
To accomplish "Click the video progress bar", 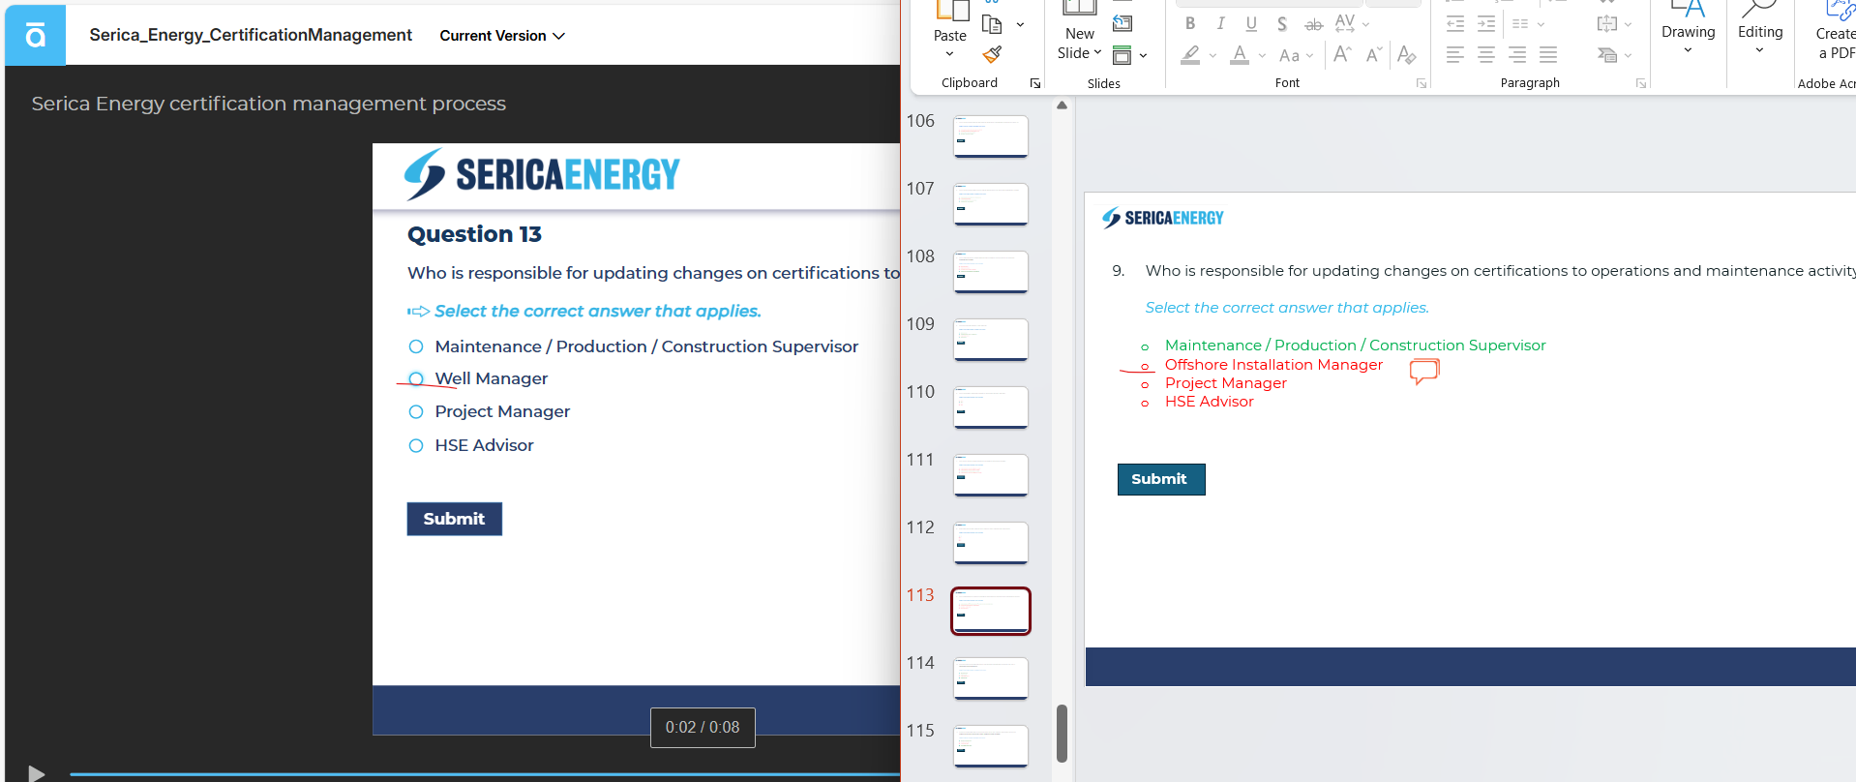I will tap(484, 774).
